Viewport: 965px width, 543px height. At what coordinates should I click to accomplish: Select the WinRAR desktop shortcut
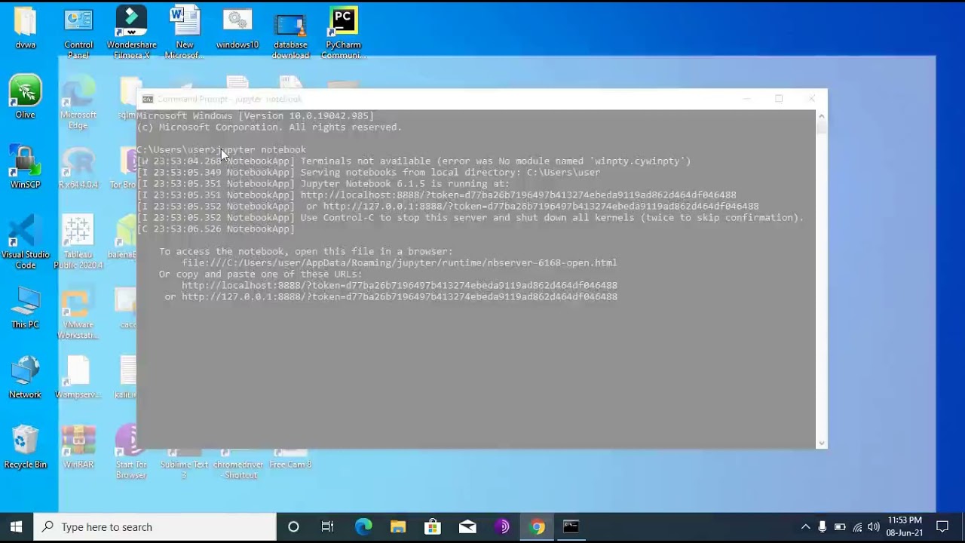click(x=78, y=448)
